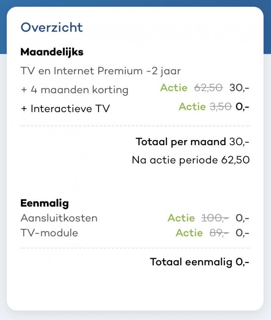The image size is (271, 320).
Task: Click the Overzicht heading
Action: 52,27
